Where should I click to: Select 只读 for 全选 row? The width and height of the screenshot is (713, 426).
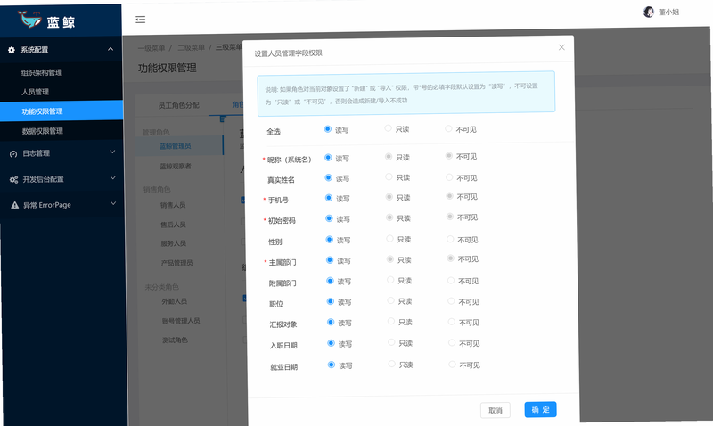click(388, 128)
